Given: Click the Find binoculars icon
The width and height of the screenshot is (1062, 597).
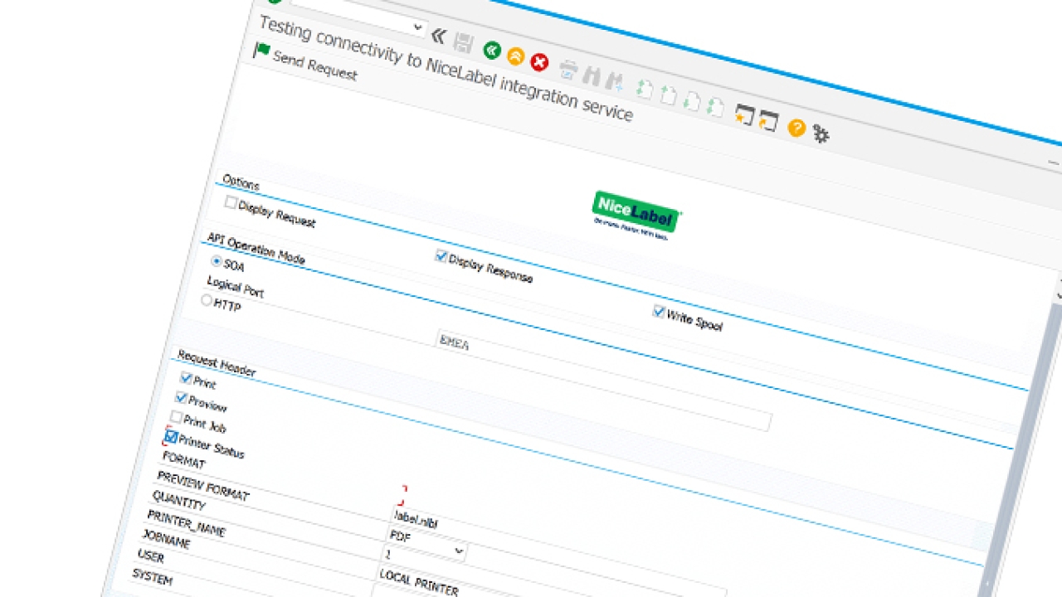Looking at the screenshot, I should point(591,75).
